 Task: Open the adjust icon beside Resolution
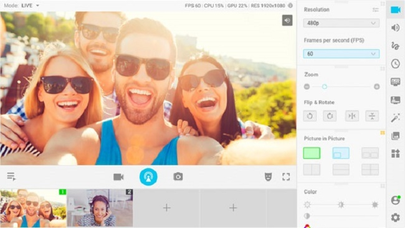coord(376,10)
